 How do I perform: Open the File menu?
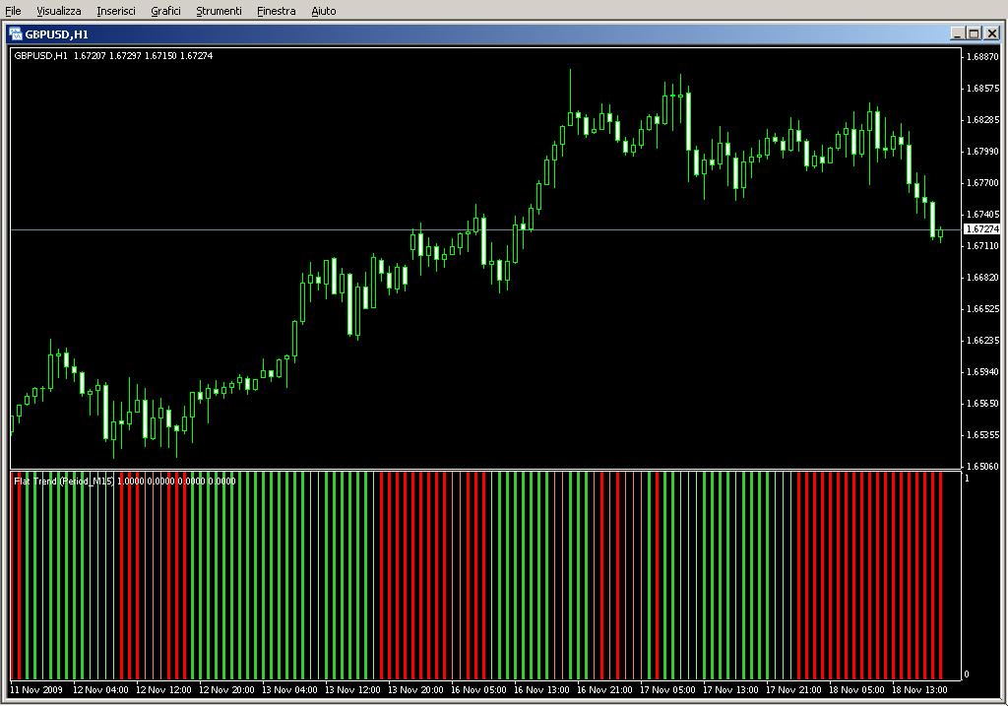click(x=14, y=11)
